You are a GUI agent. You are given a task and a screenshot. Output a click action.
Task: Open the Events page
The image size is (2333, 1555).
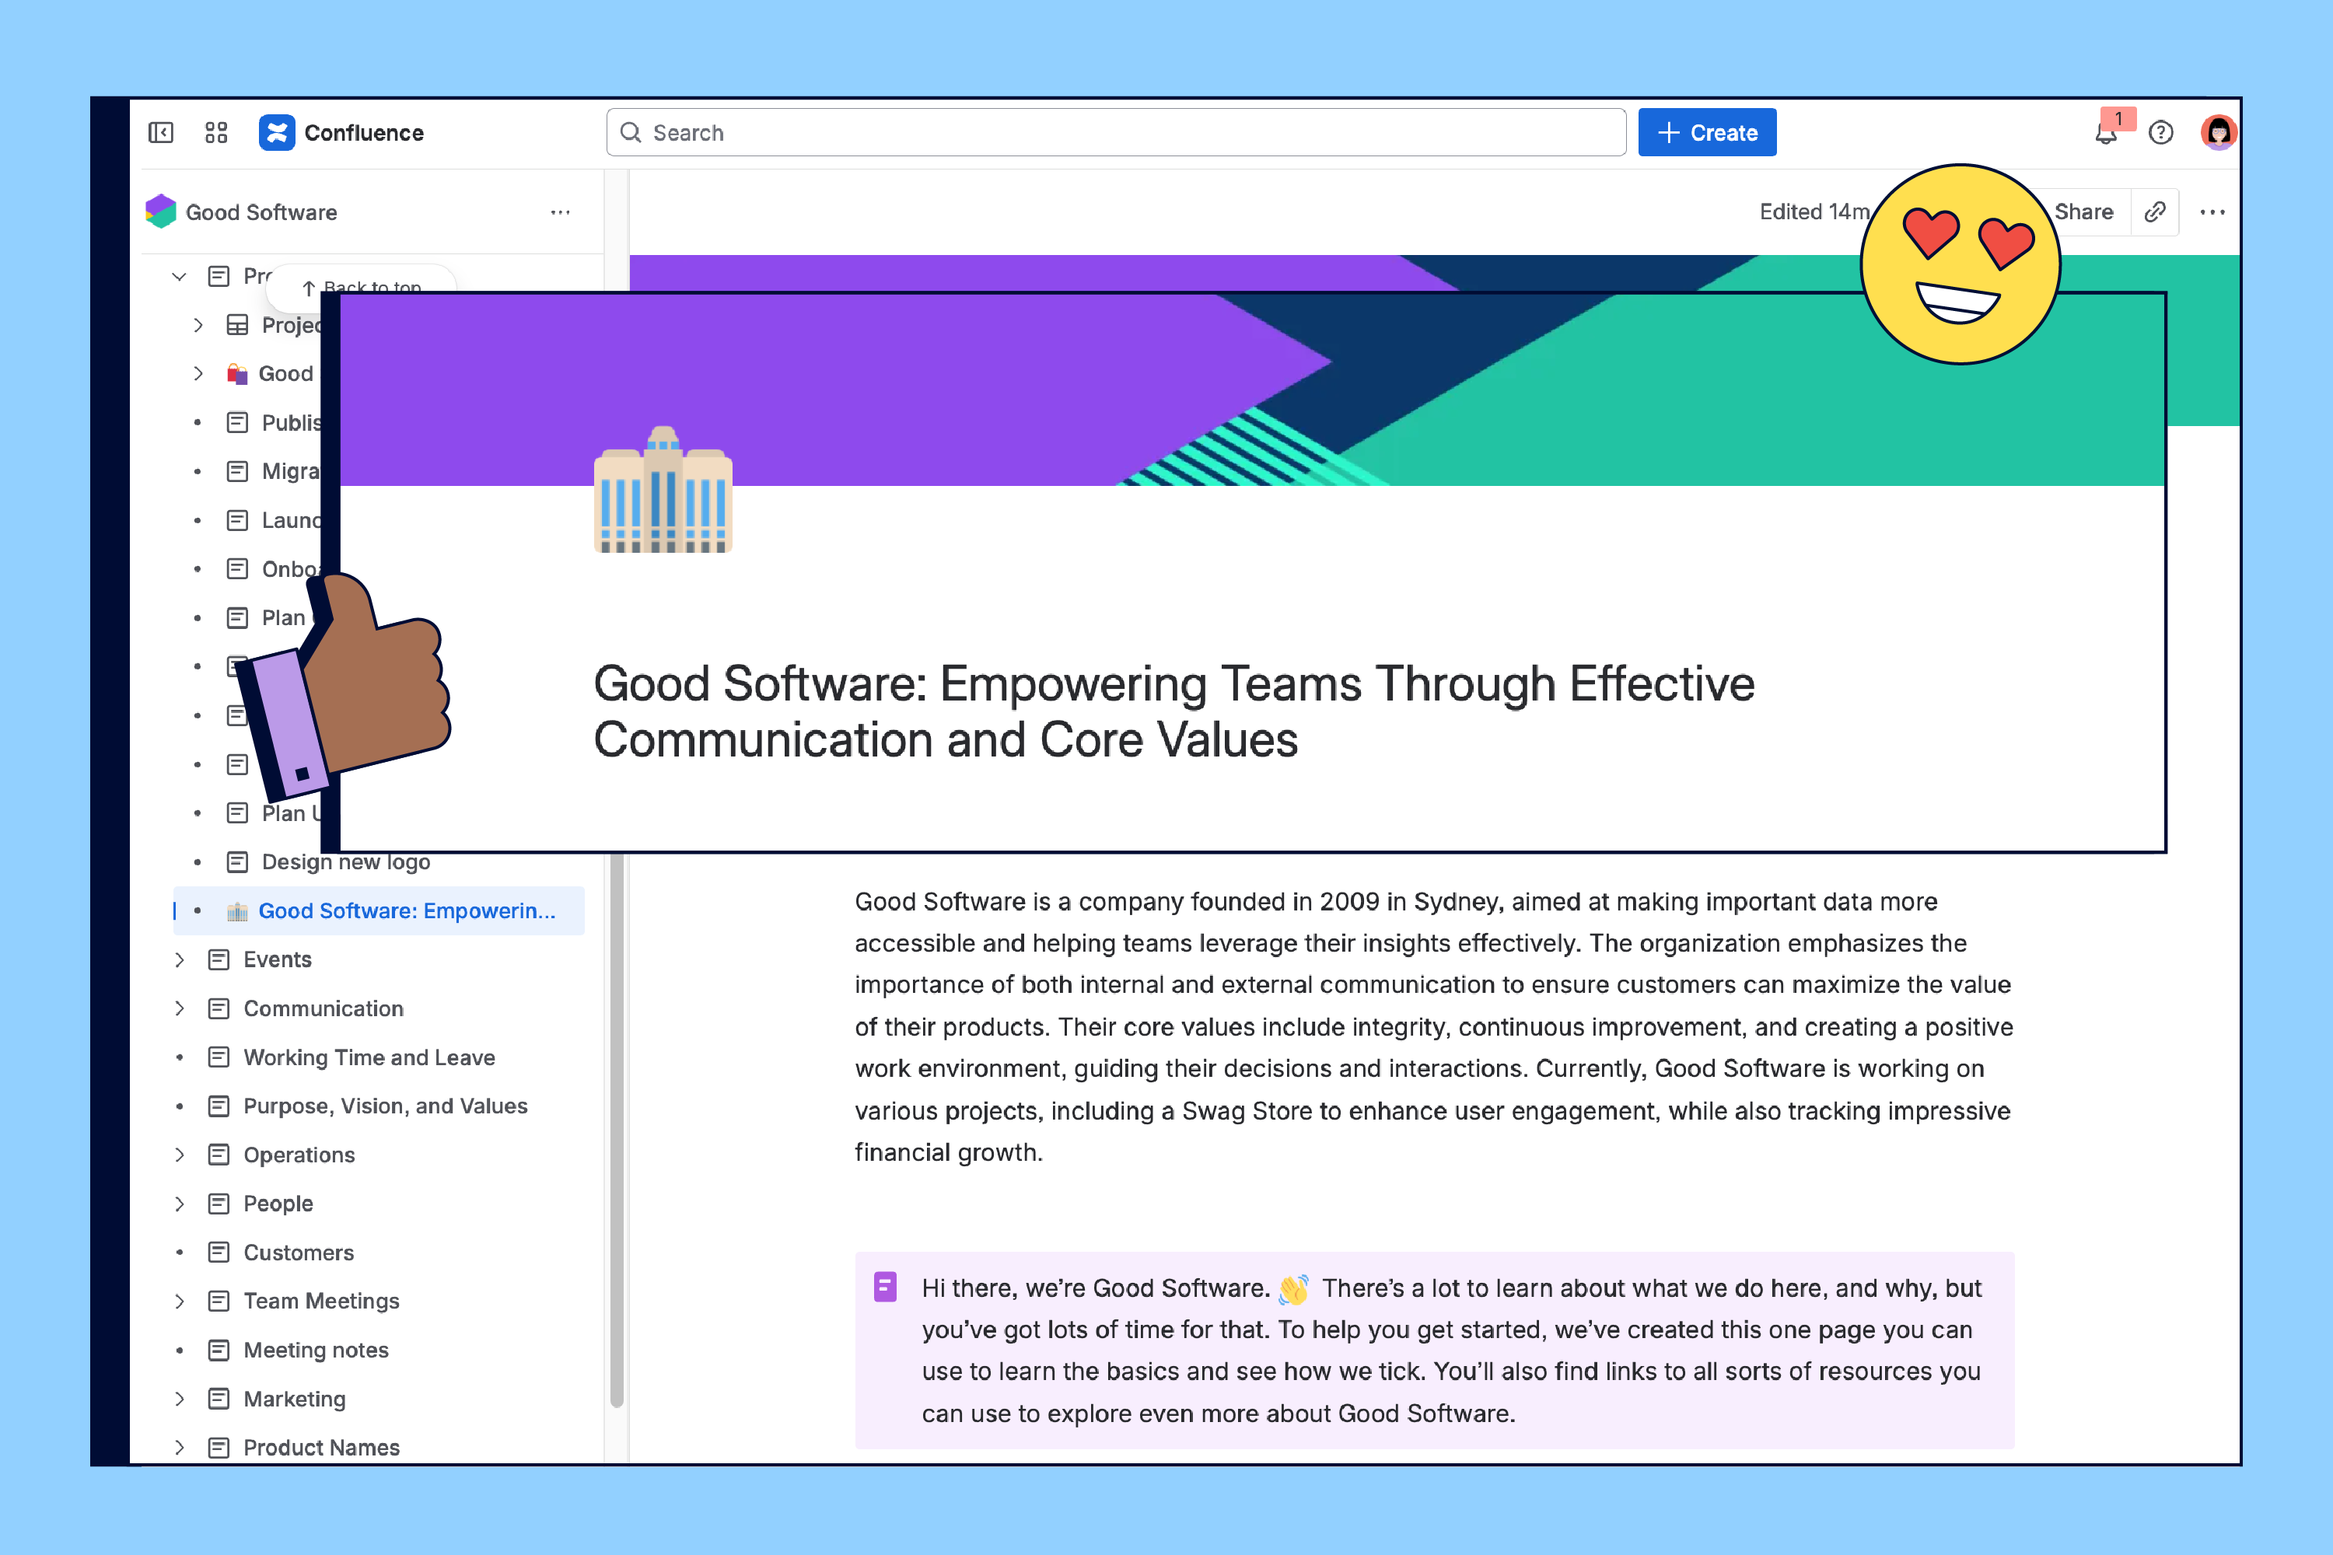278,960
